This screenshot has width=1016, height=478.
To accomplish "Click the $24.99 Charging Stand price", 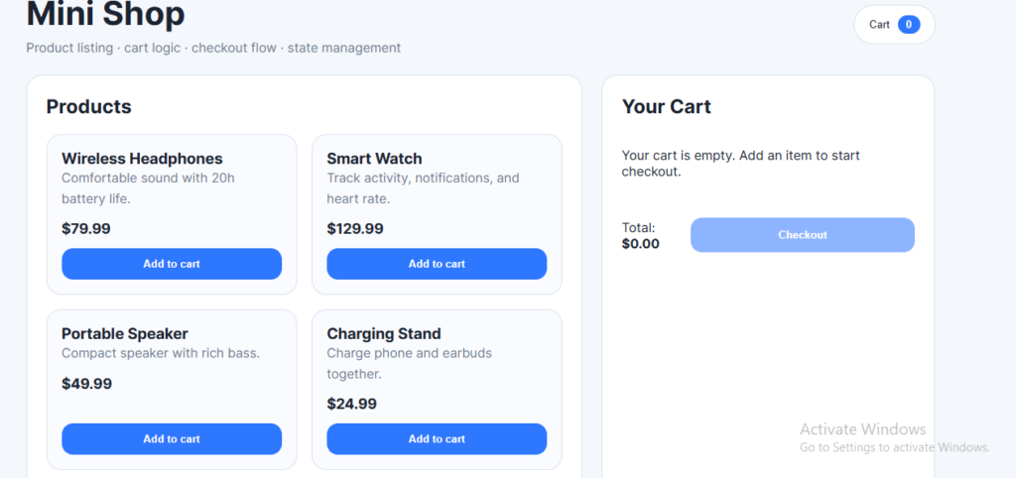I will pyautogui.click(x=352, y=404).
